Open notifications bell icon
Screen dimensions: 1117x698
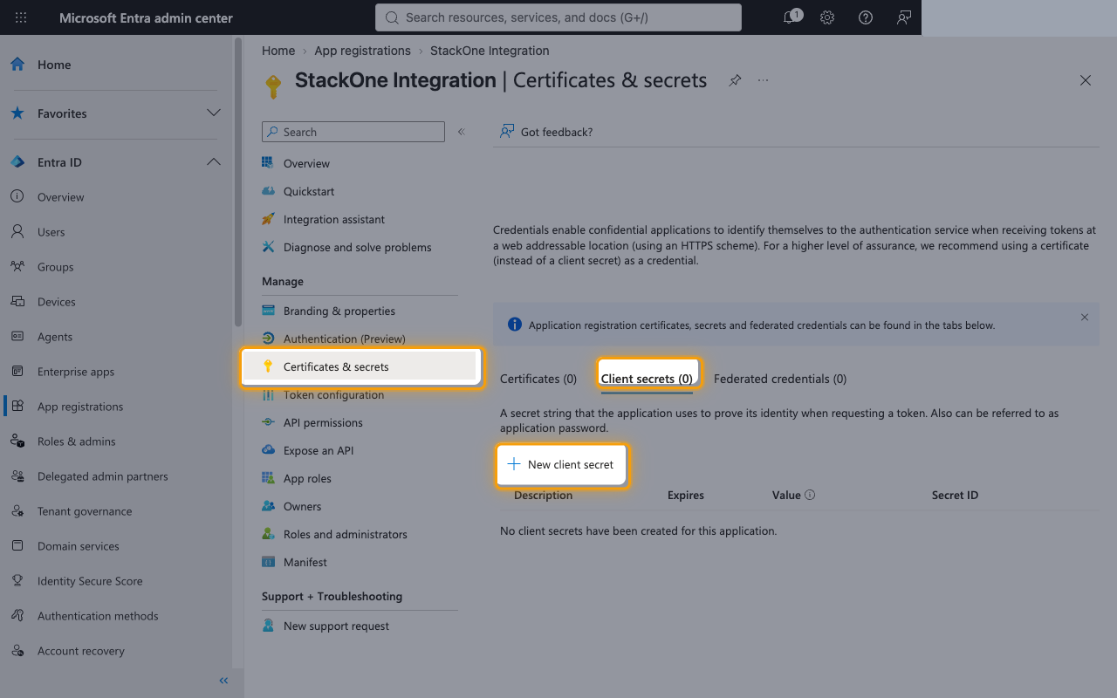[790, 17]
